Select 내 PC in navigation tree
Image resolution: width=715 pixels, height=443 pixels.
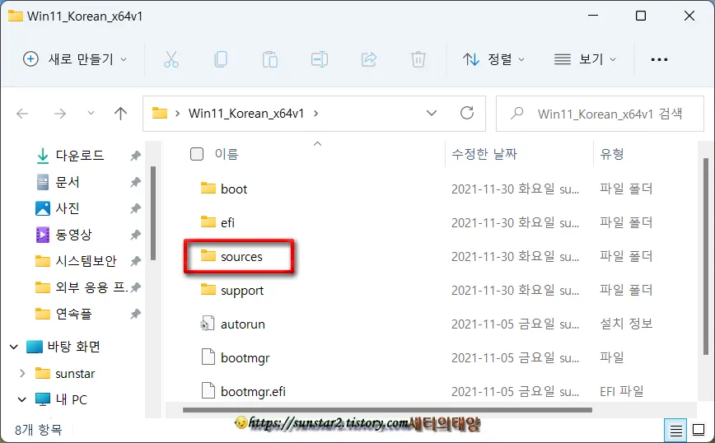coord(71,399)
